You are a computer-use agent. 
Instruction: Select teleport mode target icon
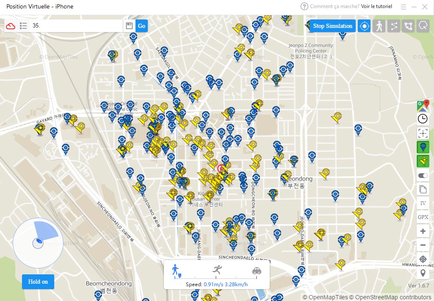coord(364,26)
